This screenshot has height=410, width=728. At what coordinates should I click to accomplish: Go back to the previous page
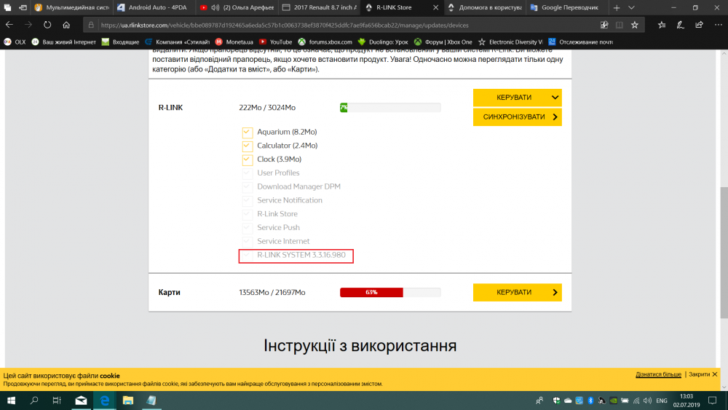click(x=9, y=25)
